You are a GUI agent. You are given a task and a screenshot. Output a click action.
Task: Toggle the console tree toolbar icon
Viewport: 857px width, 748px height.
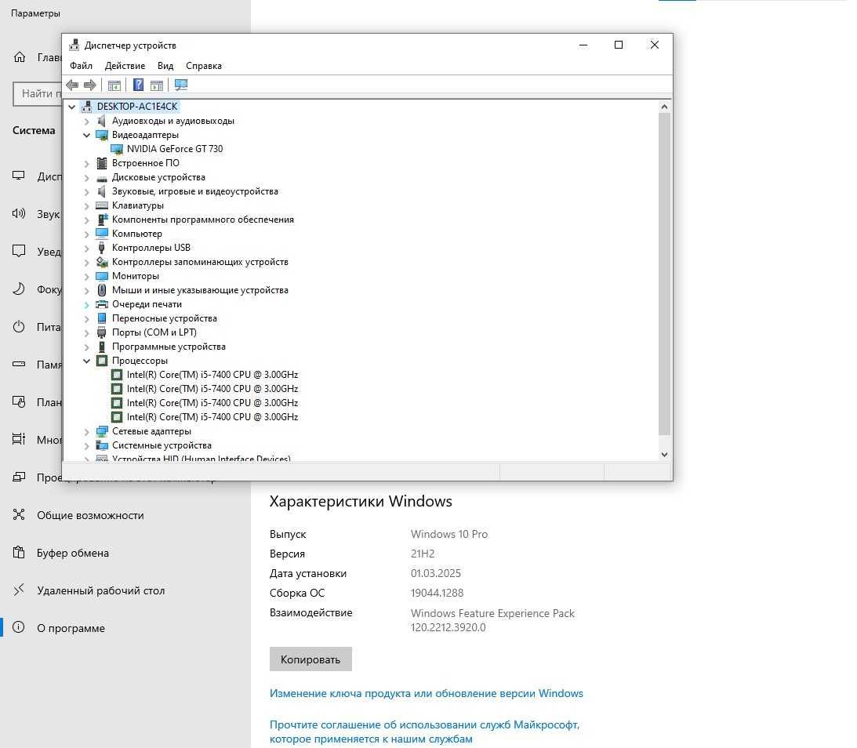114,85
